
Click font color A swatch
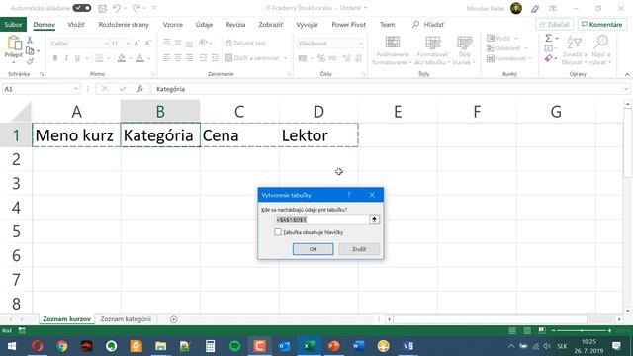[x=140, y=58]
